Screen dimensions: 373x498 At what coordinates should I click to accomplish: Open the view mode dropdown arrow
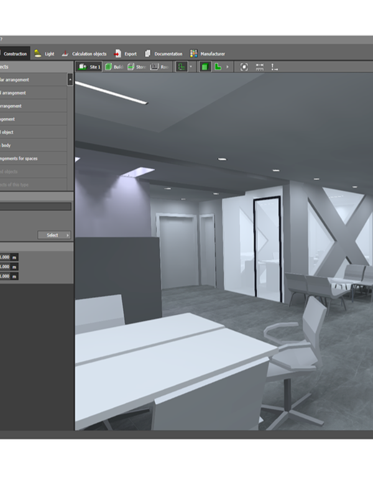point(191,67)
